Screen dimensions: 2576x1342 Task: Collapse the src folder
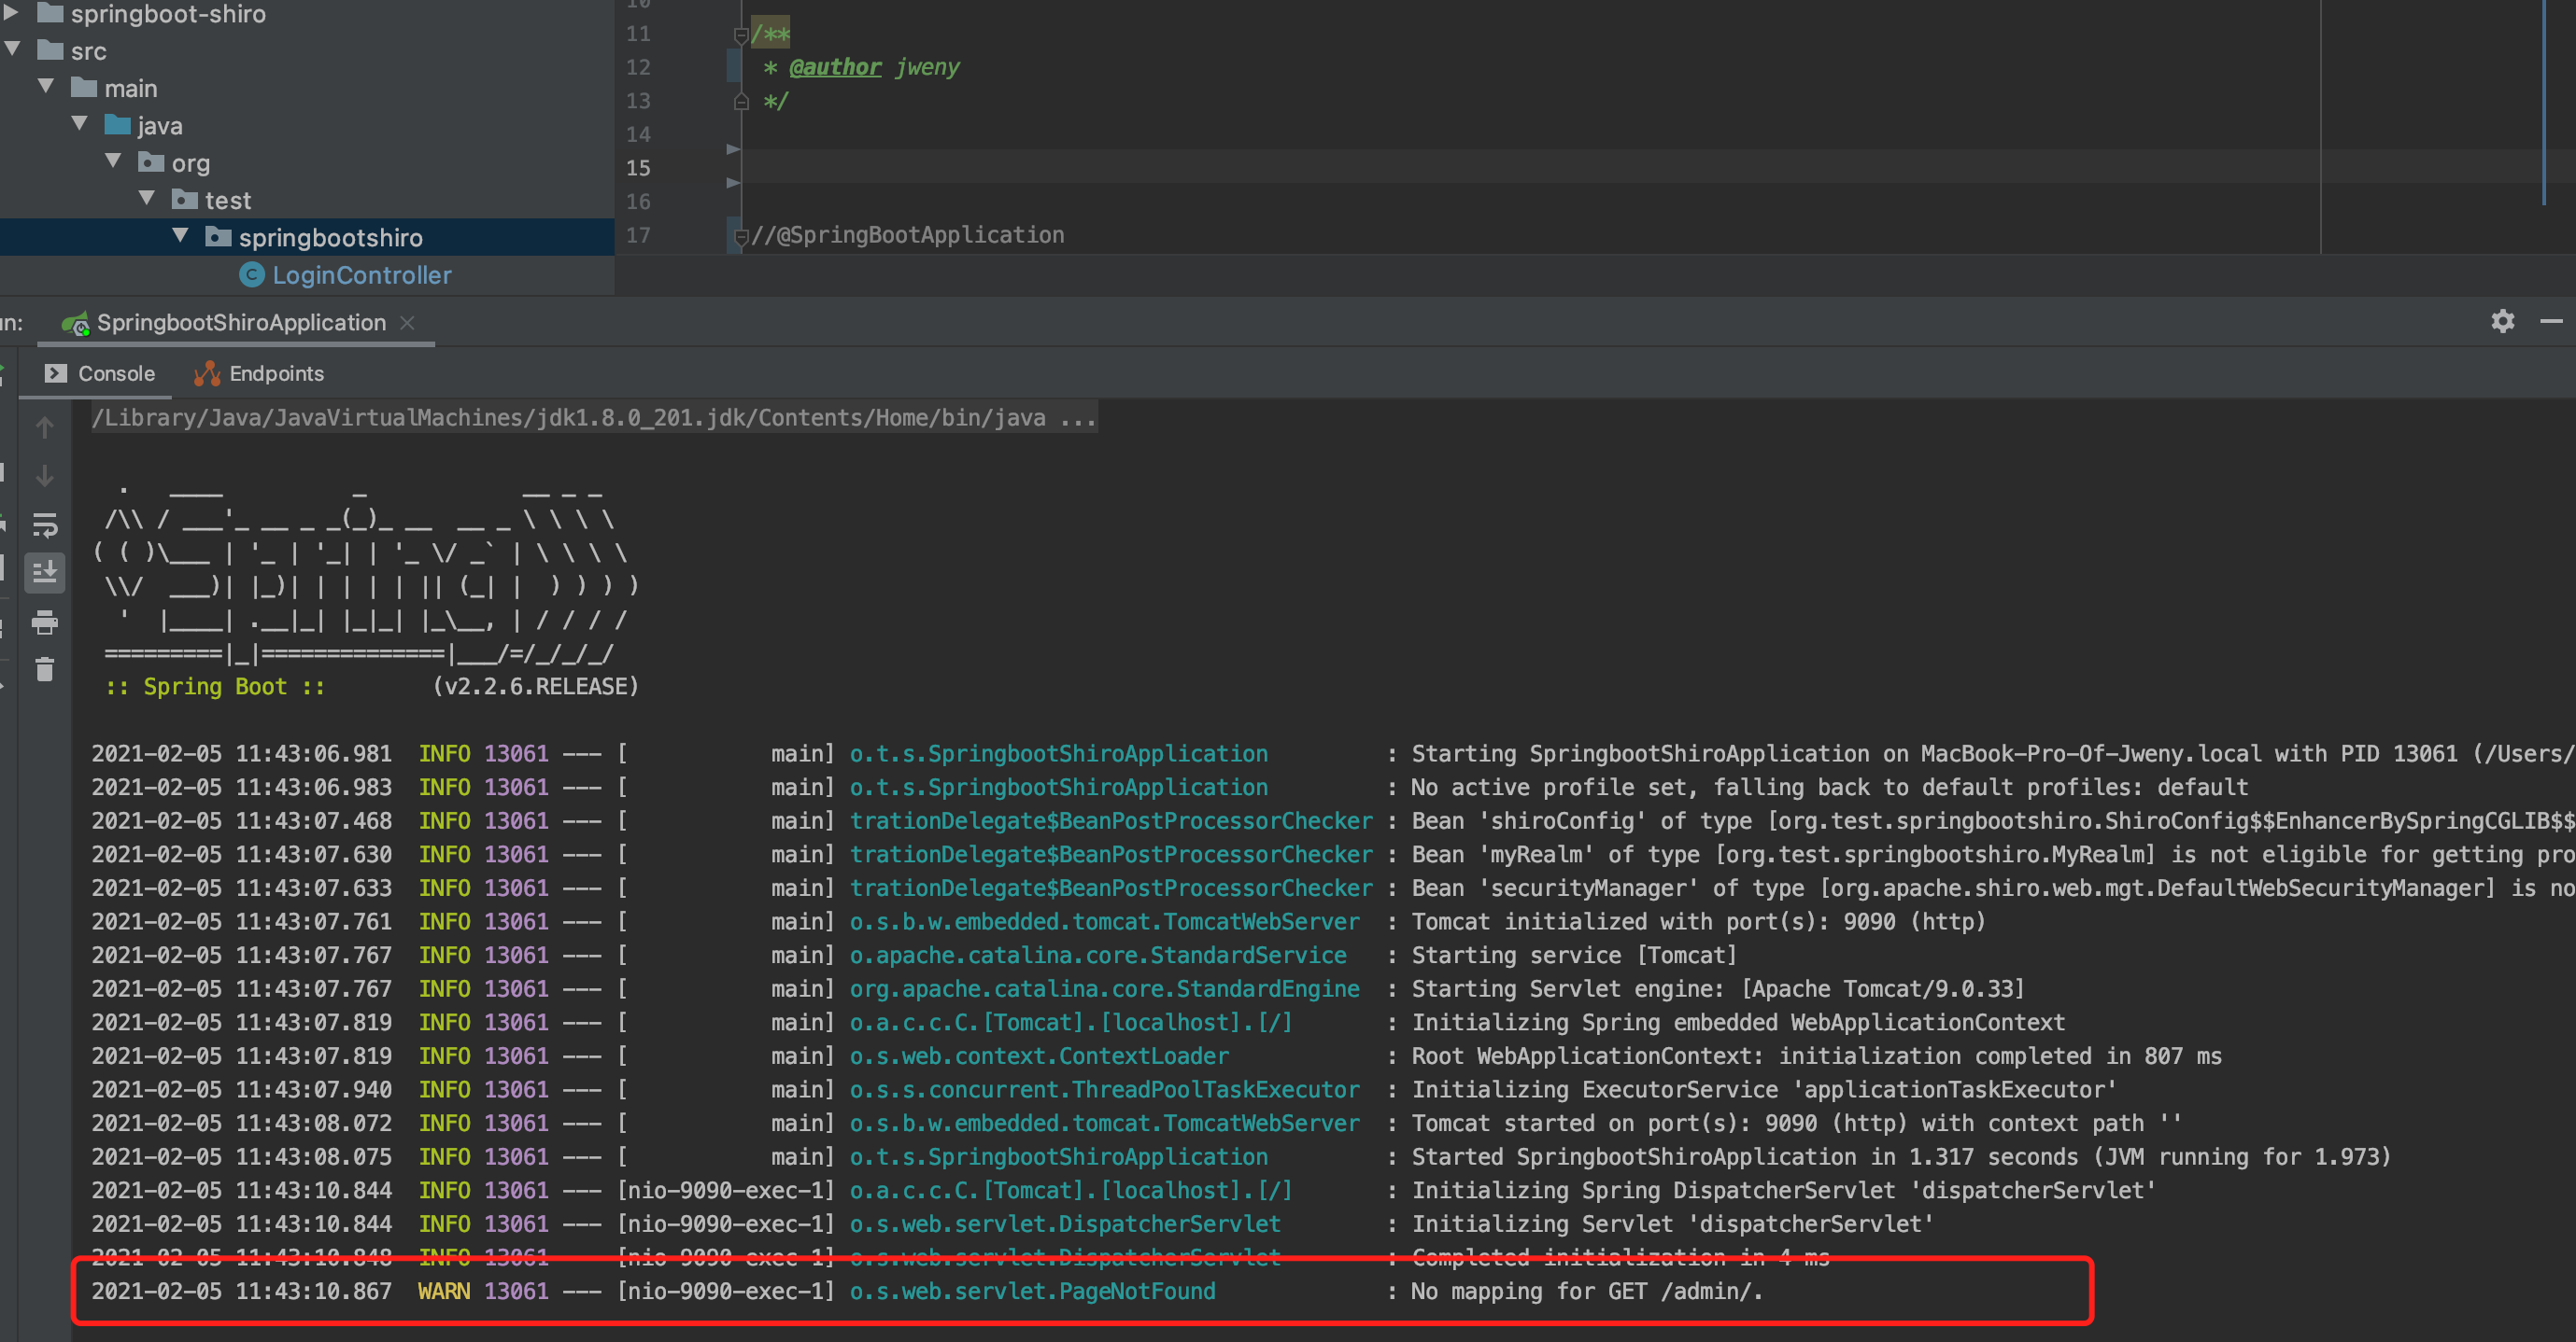point(13,49)
